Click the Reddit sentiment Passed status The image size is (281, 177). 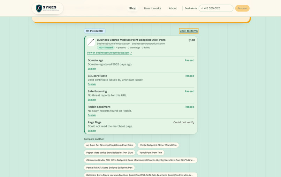[189, 107]
